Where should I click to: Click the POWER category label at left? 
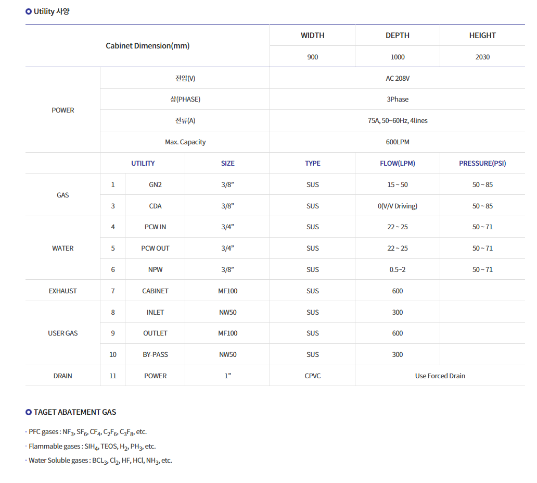(62, 110)
